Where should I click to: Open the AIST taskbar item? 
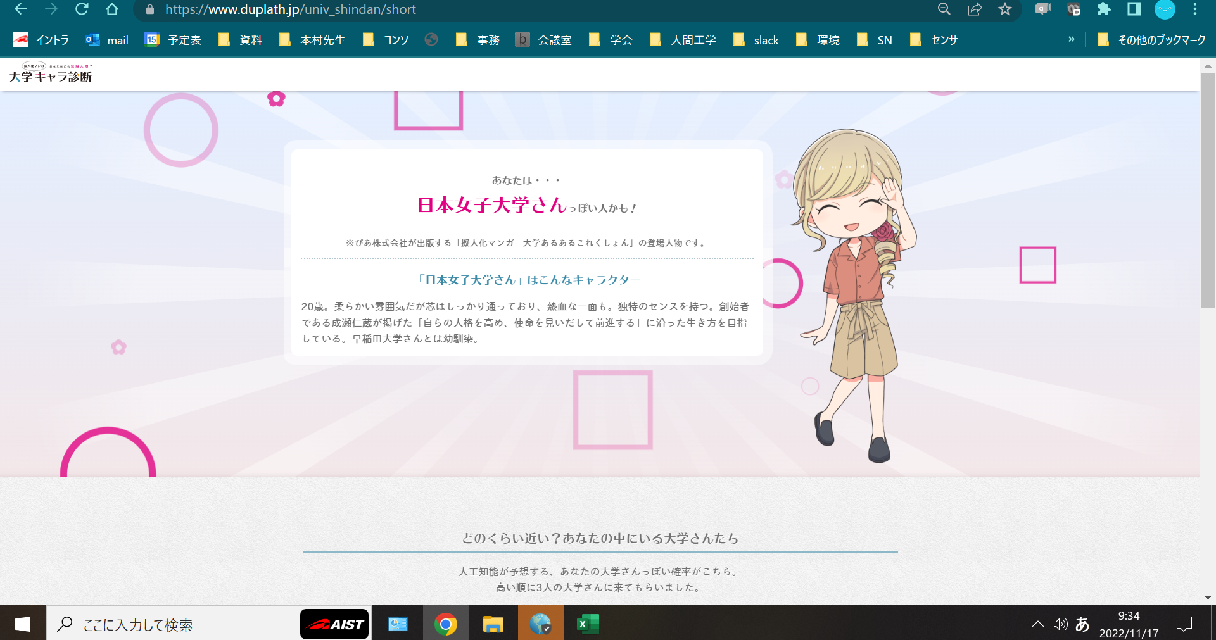click(x=334, y=624)
